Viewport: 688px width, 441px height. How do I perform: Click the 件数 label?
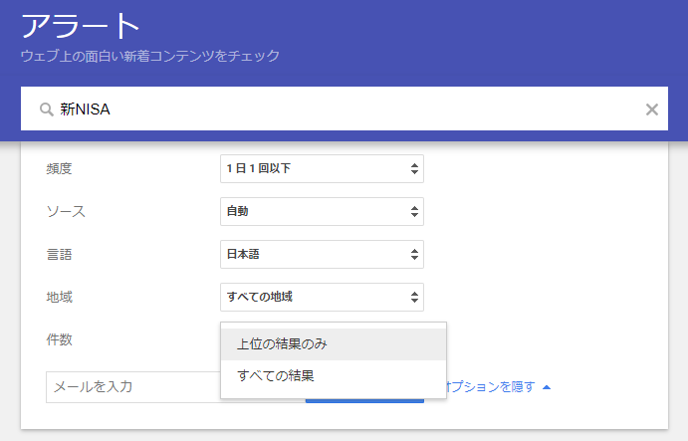pyautogui.click(x=59, y=339)
